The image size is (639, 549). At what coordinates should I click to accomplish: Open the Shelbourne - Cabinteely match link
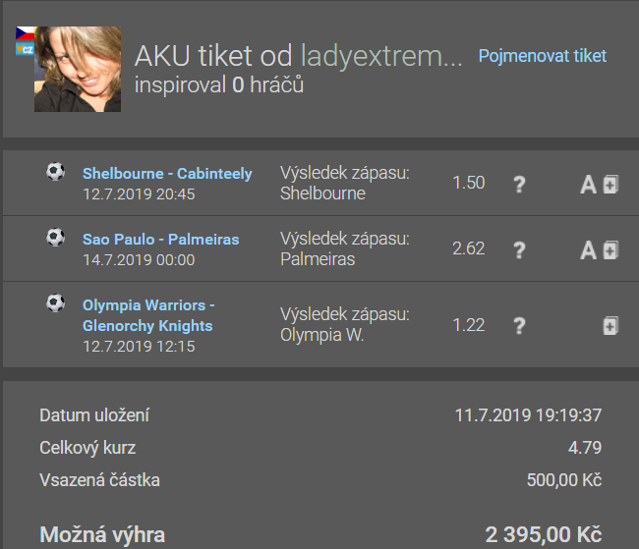167,174
